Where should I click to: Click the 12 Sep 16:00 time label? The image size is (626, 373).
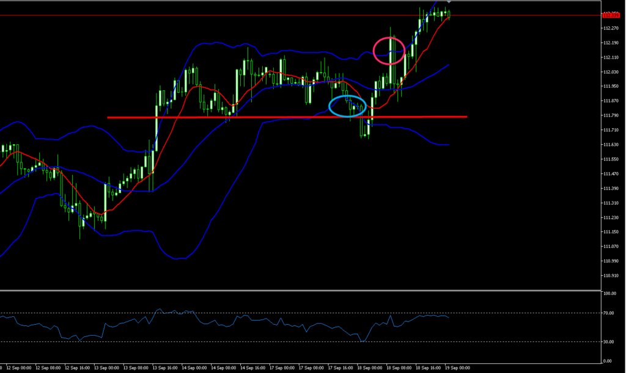77,368
